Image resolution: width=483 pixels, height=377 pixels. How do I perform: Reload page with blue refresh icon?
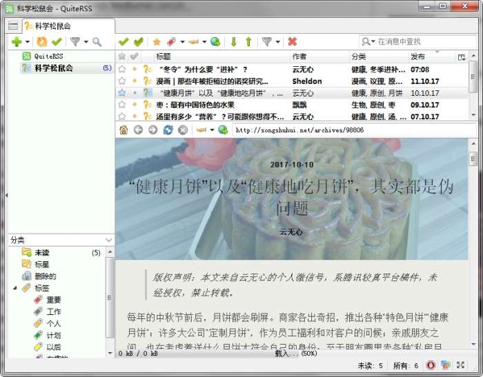168,130
